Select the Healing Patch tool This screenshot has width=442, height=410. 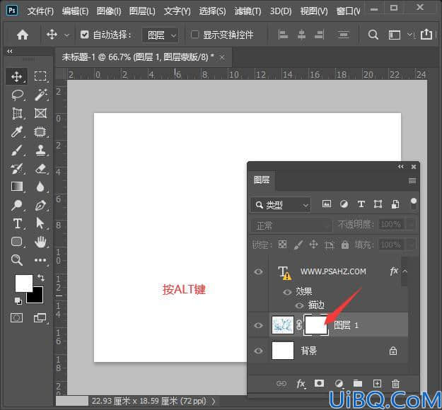click(40, 131)
